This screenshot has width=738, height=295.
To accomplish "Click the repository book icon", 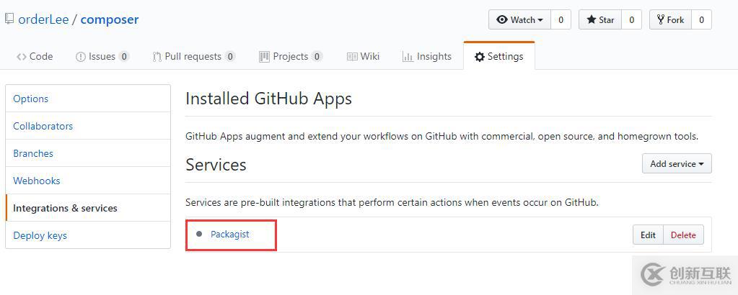I will (9, 19).
